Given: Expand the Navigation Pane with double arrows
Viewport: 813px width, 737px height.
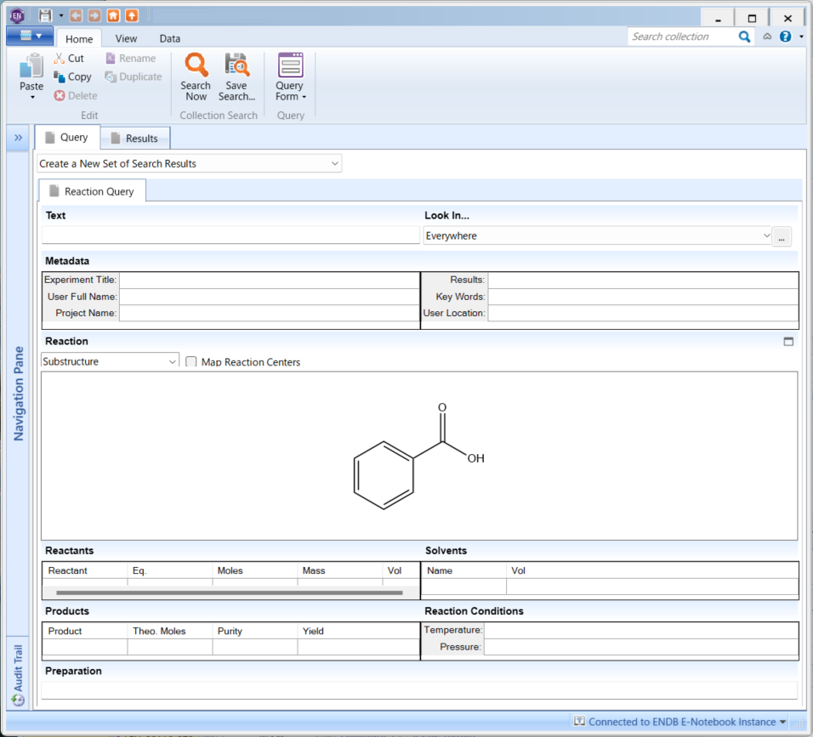Looking at the screenshot, I should [x=18, y=138].
